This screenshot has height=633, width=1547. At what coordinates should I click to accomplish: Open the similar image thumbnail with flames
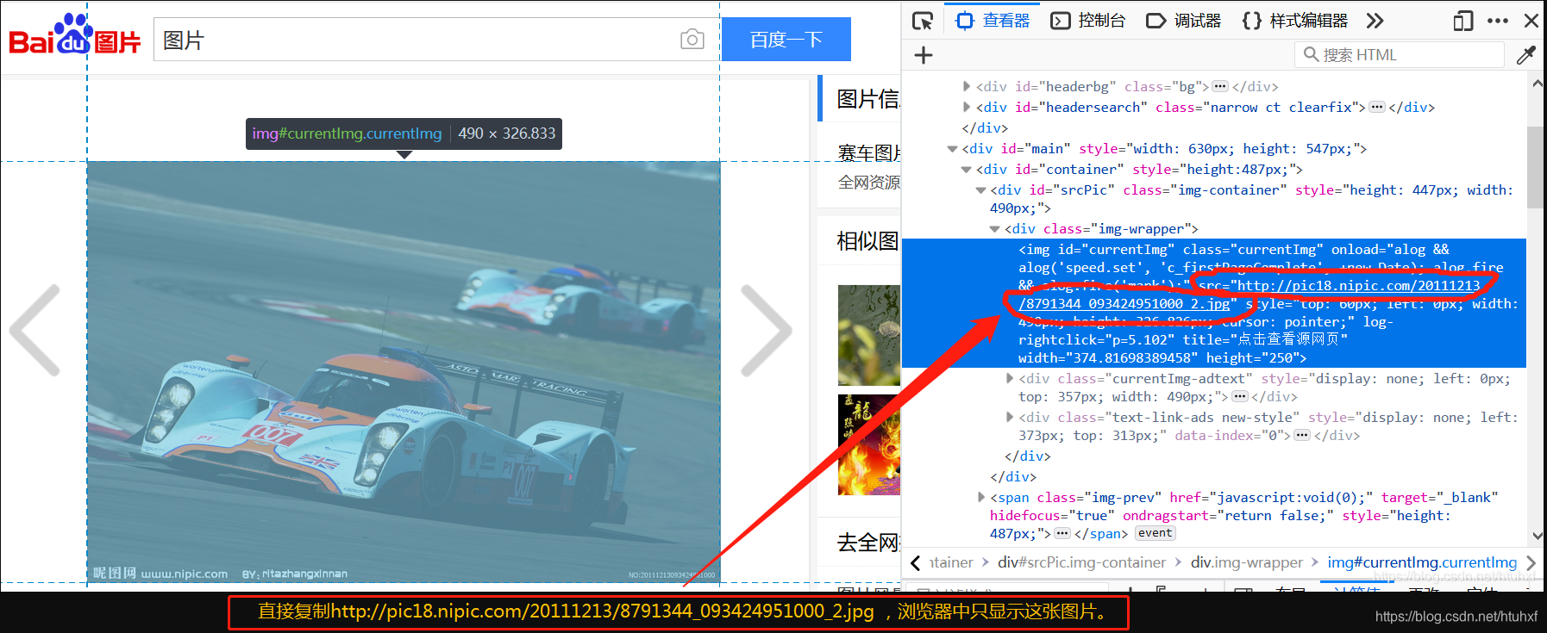(869, 445)
